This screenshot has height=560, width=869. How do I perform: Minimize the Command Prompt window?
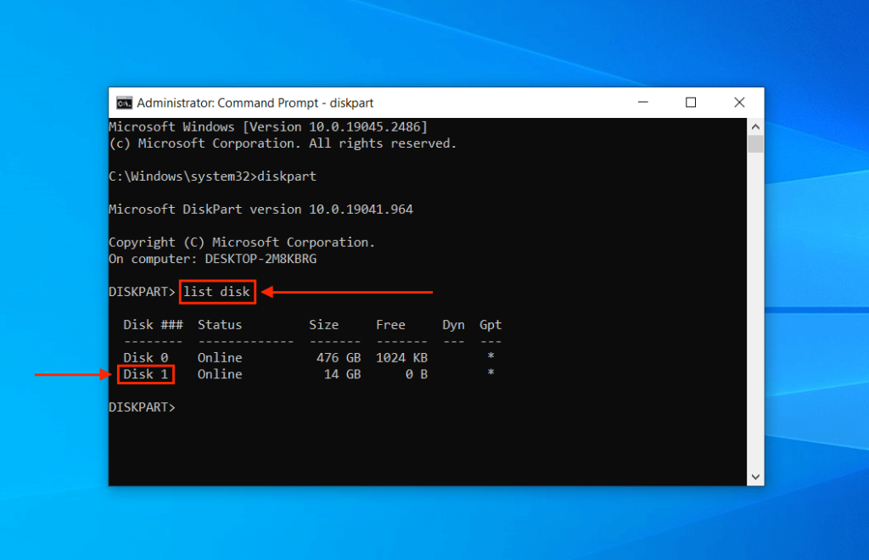point(643,102)
